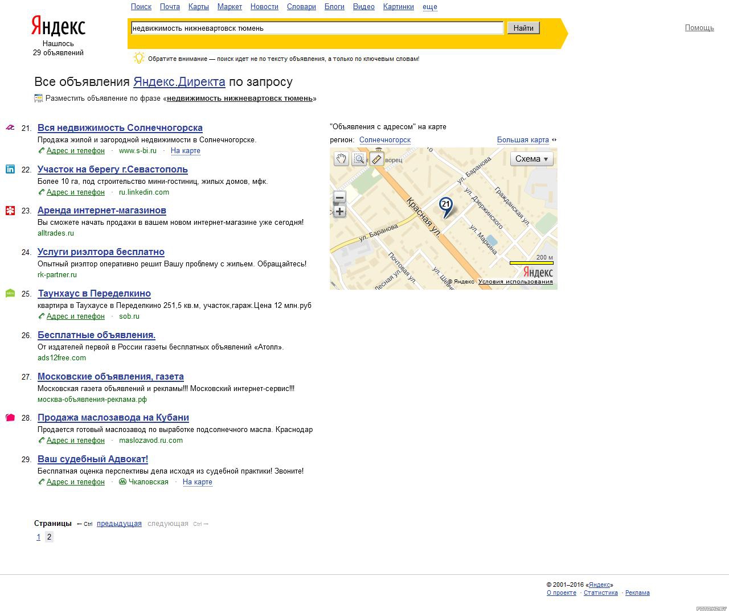
Task: Click the Yandex logo on the map
Action: (538, 272)
